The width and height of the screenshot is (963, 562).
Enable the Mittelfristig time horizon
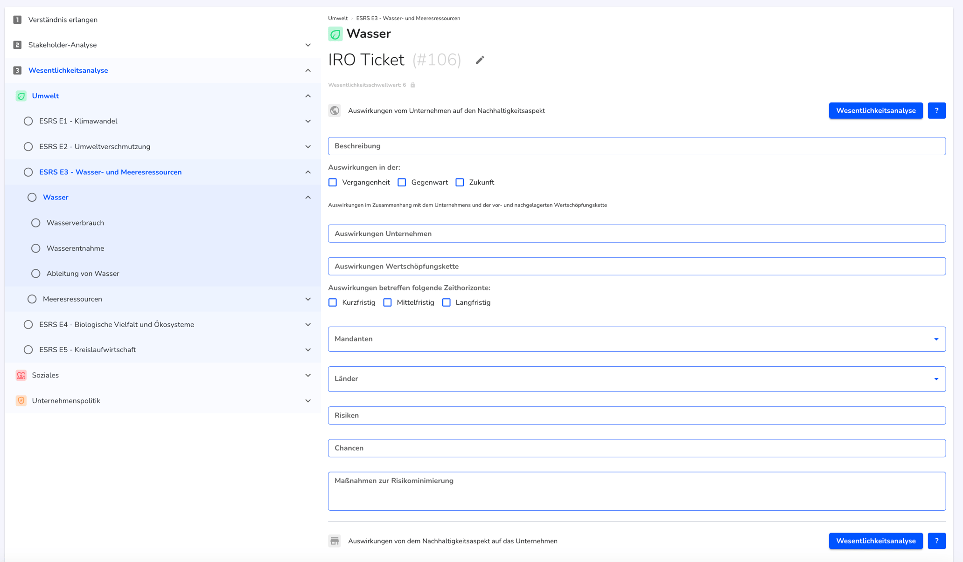(x=387, y=302)
